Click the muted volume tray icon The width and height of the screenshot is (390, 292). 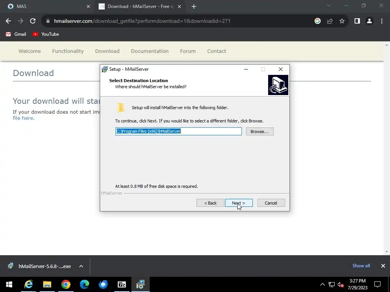[x=340, y=284]
